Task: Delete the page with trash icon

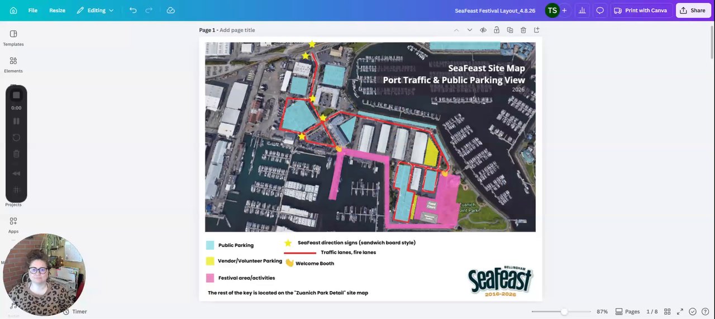Action: pyautogui.click(x=523, y=30)
